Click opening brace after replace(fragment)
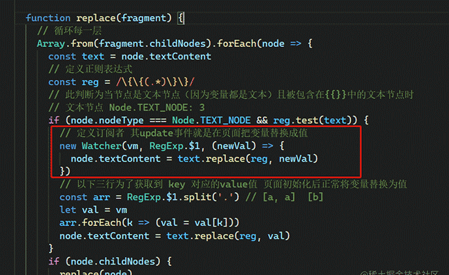 (181, 18)
